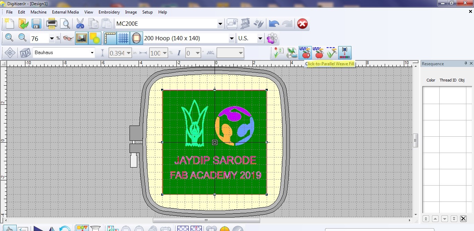The width and height of the screenshot is (474, 231).
Task: Click the X delete button in Resequence
Action: coord(463,219)
